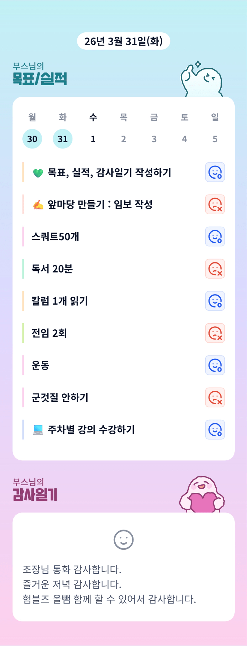Select Sunday the 5th in week row

click(215, 139)
